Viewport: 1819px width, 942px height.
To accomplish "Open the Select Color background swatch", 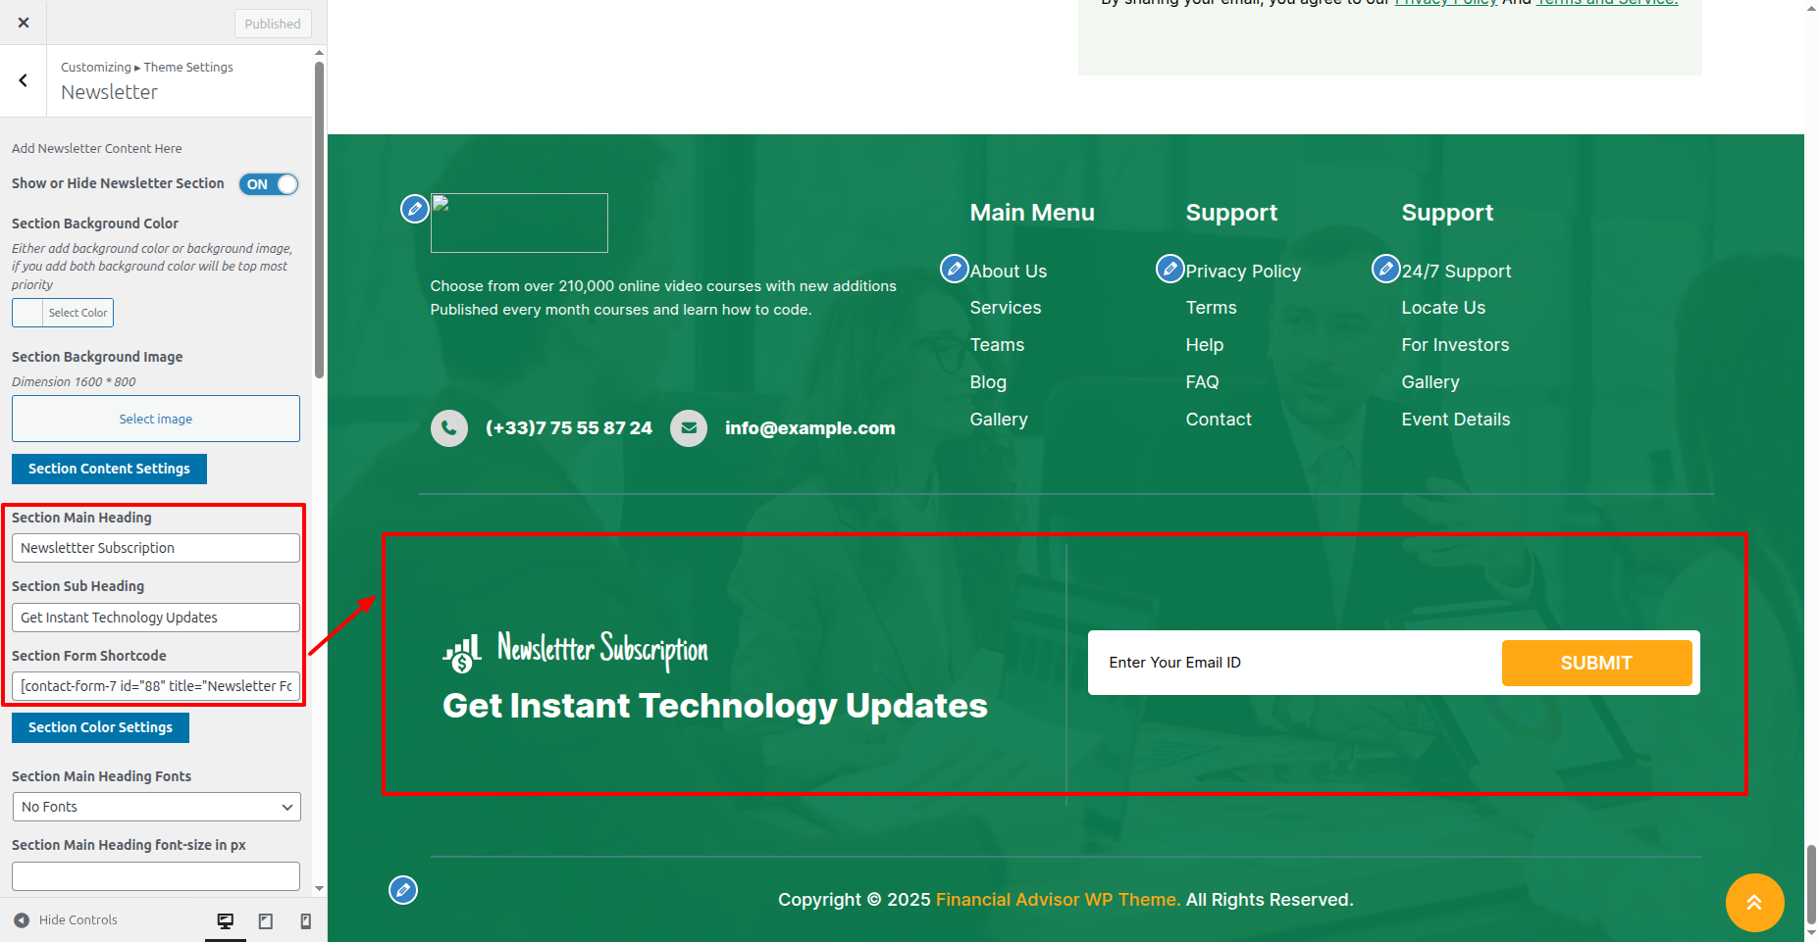I will (x=63, y=313).
